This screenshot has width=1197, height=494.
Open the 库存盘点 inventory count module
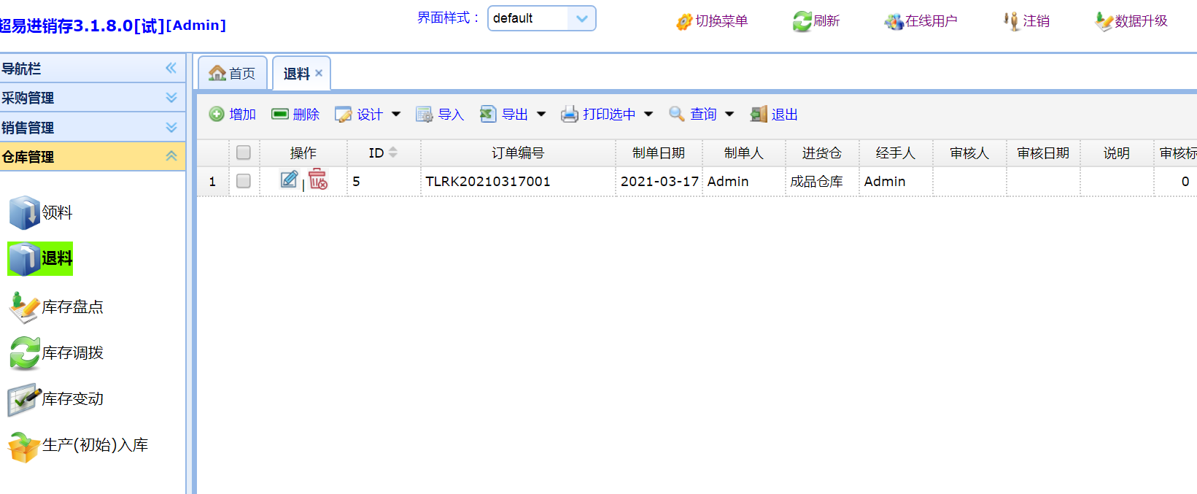coord(57,307)
